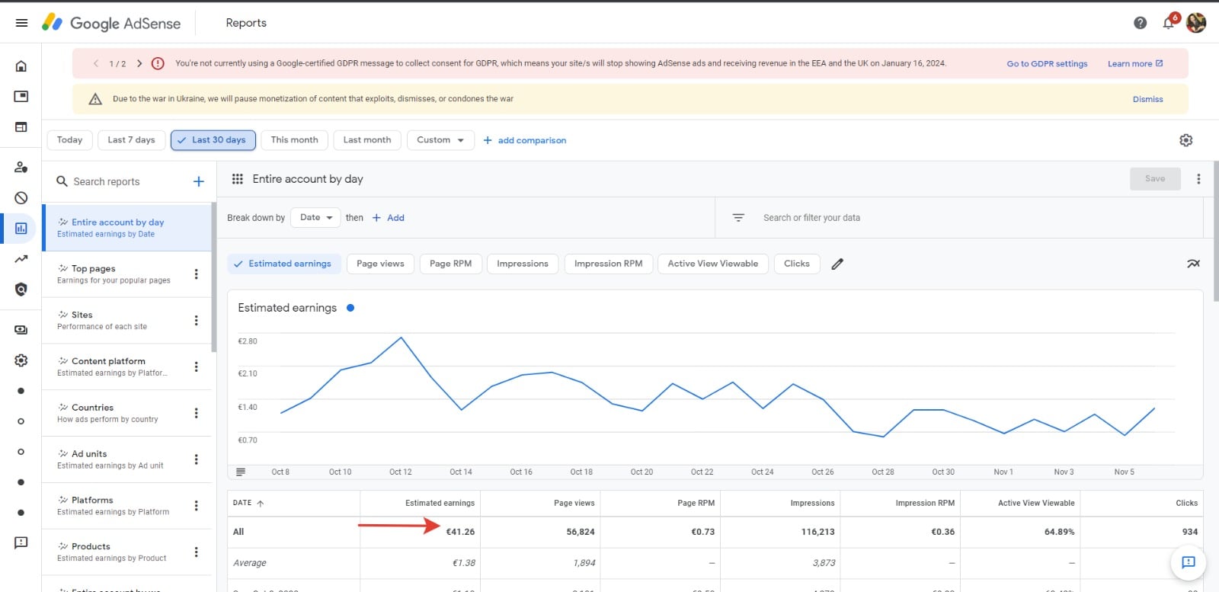Open options menu for Sites report
This screenshot has height=592, width=1219.
pos(196,321)
